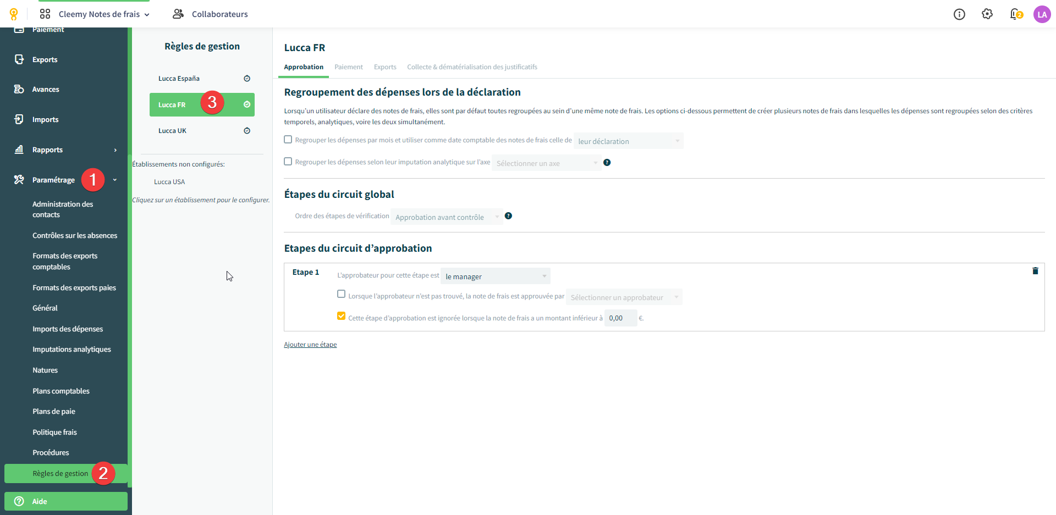Screen dimensions: 1056x515
Task: Switch to the Exports tab
Action: [x=385, y=67]
